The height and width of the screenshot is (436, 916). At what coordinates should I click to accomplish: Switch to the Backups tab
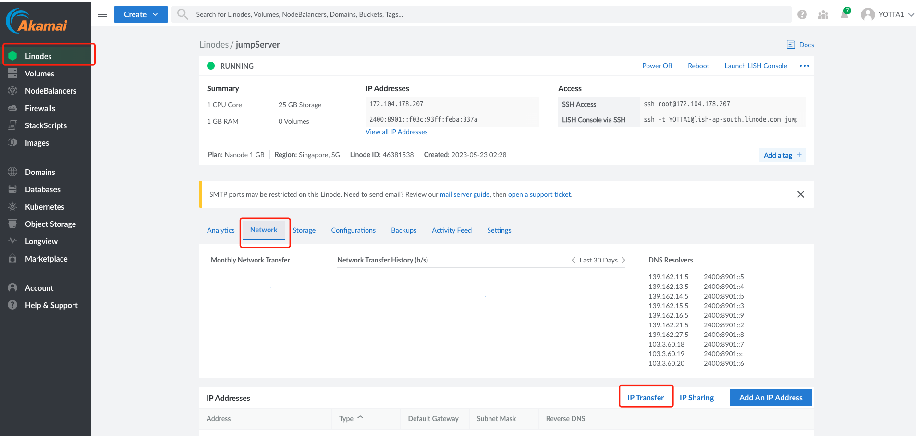tap(403, 230)
